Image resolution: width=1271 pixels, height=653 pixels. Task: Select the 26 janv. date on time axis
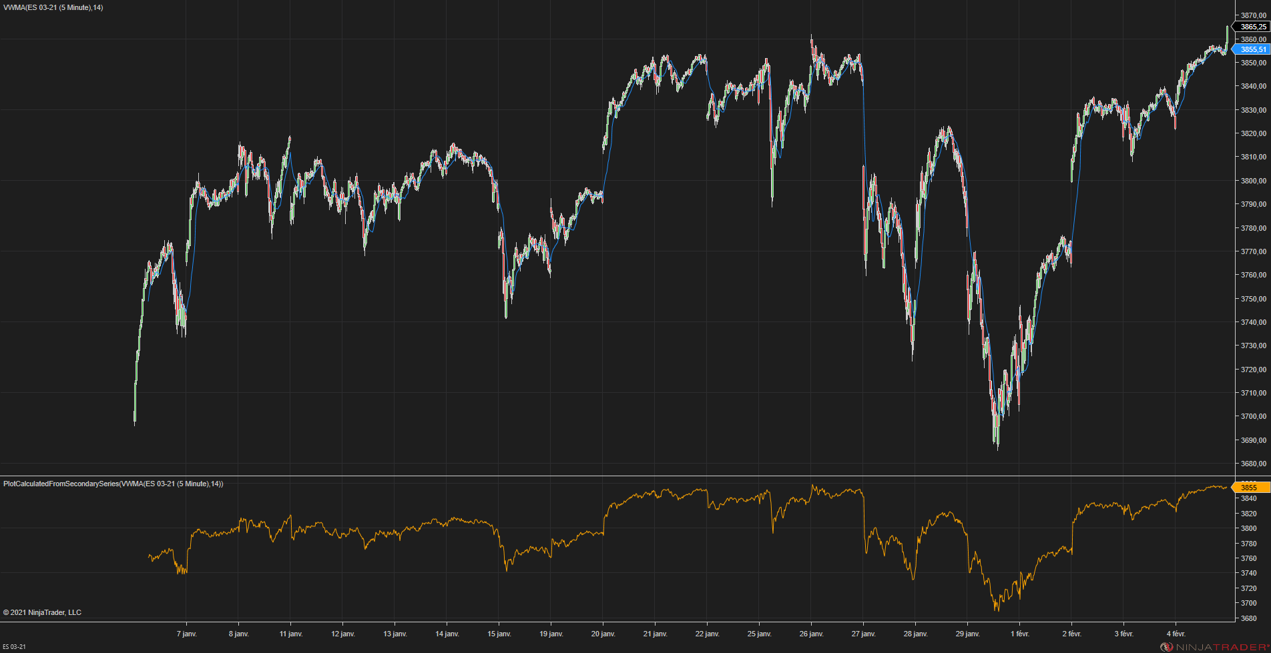click(x=811, y=634)
